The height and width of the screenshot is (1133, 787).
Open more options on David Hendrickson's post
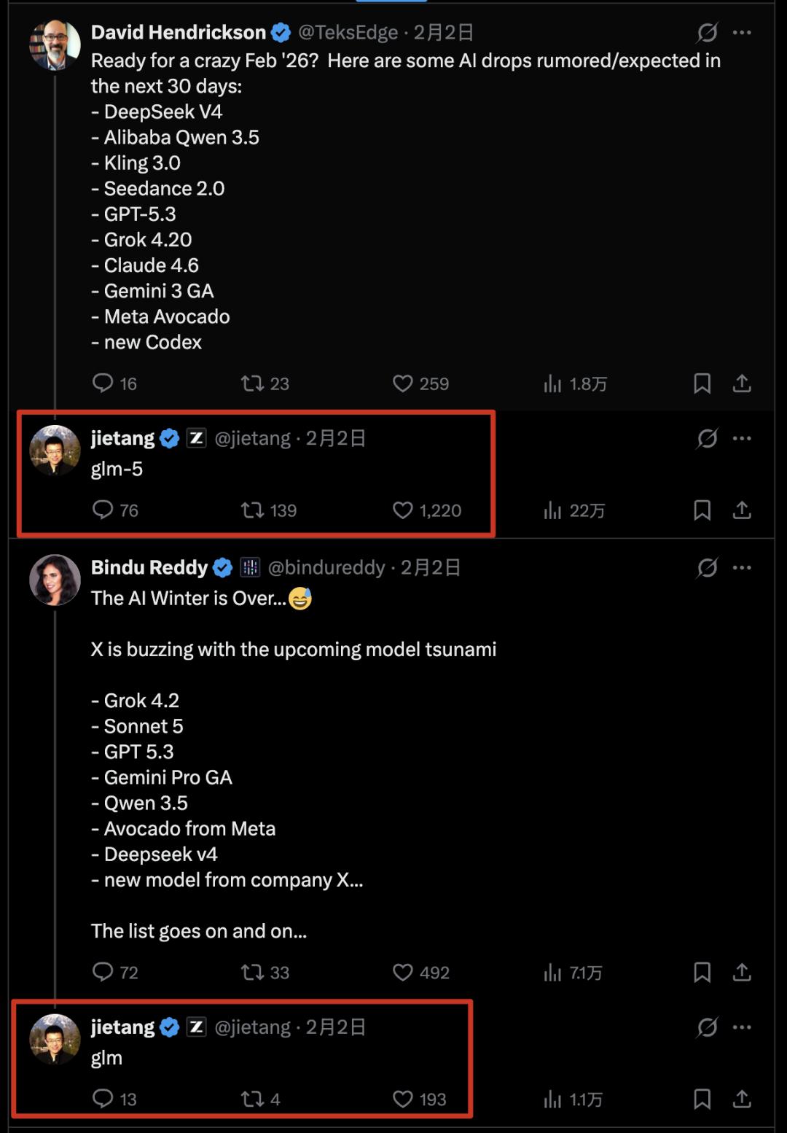click(x=742, y=32)
